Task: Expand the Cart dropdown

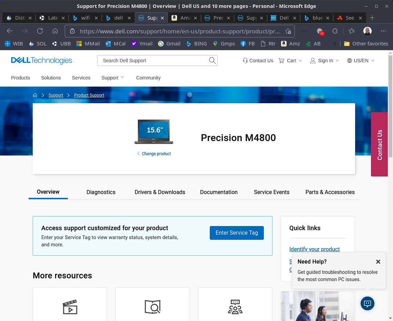Action: (290, 61)
